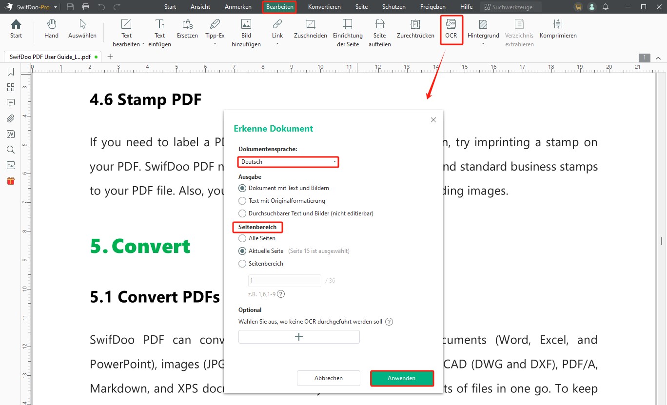
Task: Launch the OCR tool
Action: (451, 30)
